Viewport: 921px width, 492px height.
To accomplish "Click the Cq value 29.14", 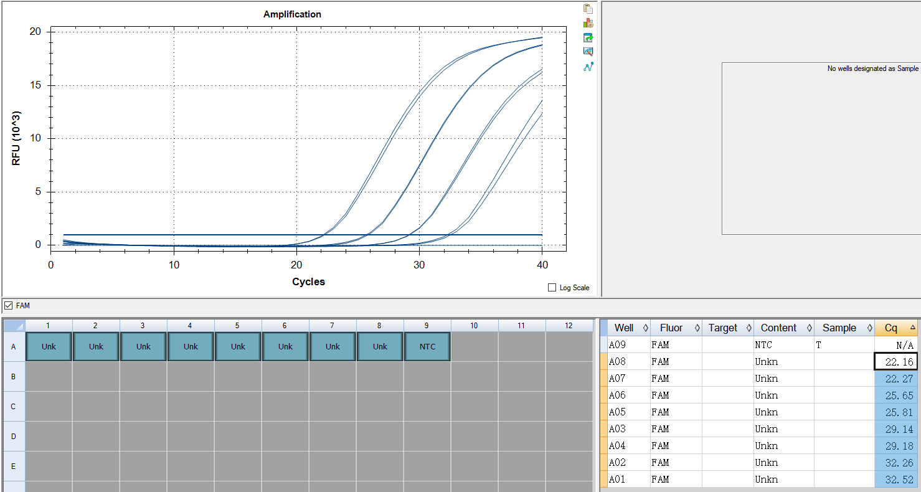I will click(x=896, y=429).
